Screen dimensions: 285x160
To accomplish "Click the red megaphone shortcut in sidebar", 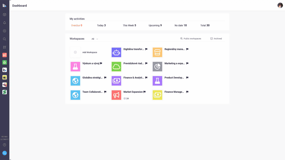I will [x=4, y=55].
